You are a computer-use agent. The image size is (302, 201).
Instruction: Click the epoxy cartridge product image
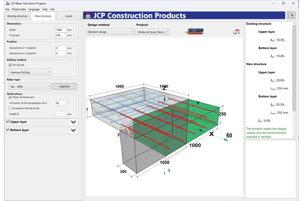click(x=194, y=31)
